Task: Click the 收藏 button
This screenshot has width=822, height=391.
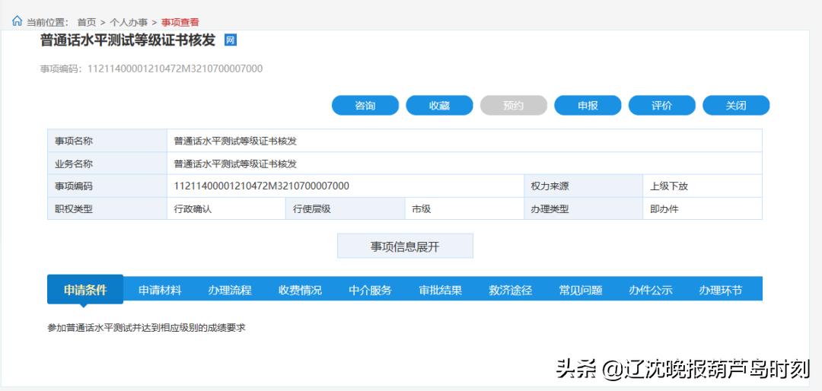Action: [x=439, y=105]
